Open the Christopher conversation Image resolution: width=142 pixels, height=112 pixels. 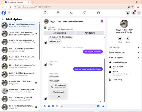coord(19,91)
